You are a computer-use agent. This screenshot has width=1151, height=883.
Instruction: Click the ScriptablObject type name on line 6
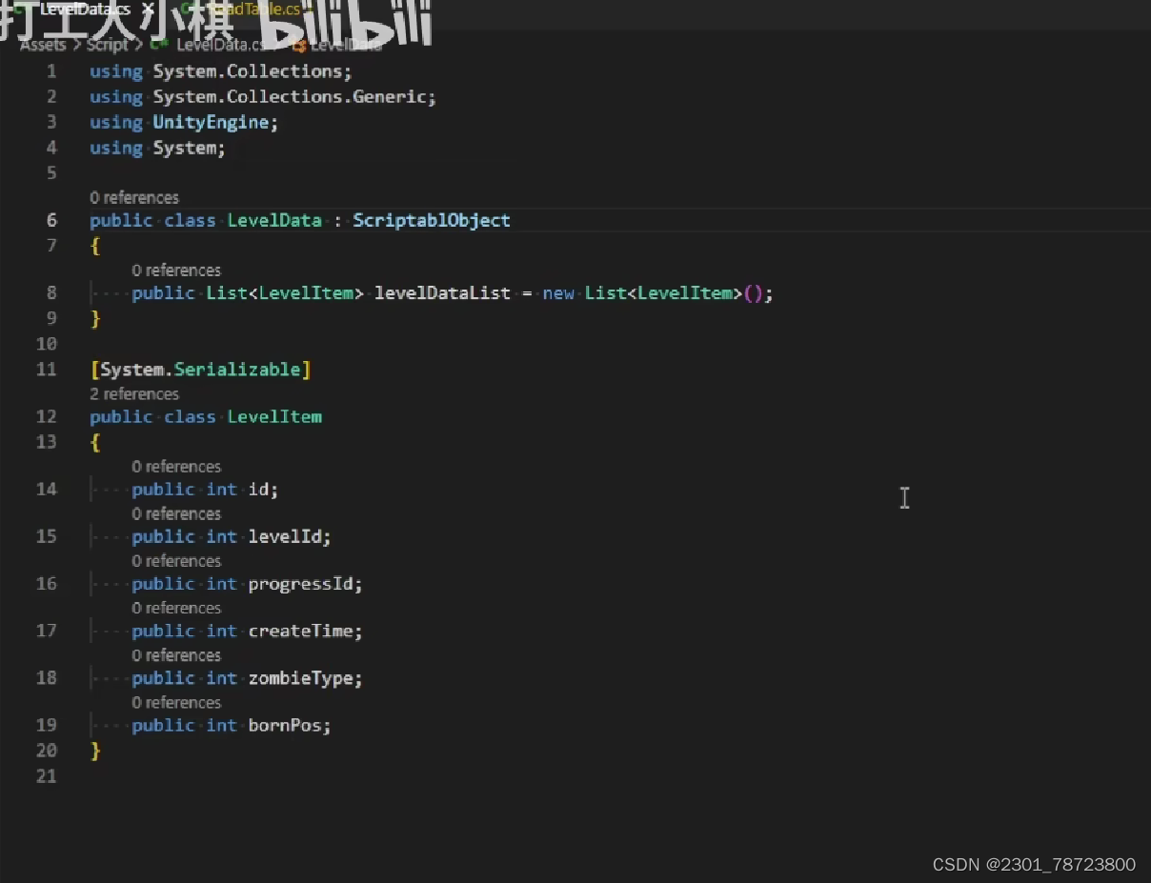(431, 220)
